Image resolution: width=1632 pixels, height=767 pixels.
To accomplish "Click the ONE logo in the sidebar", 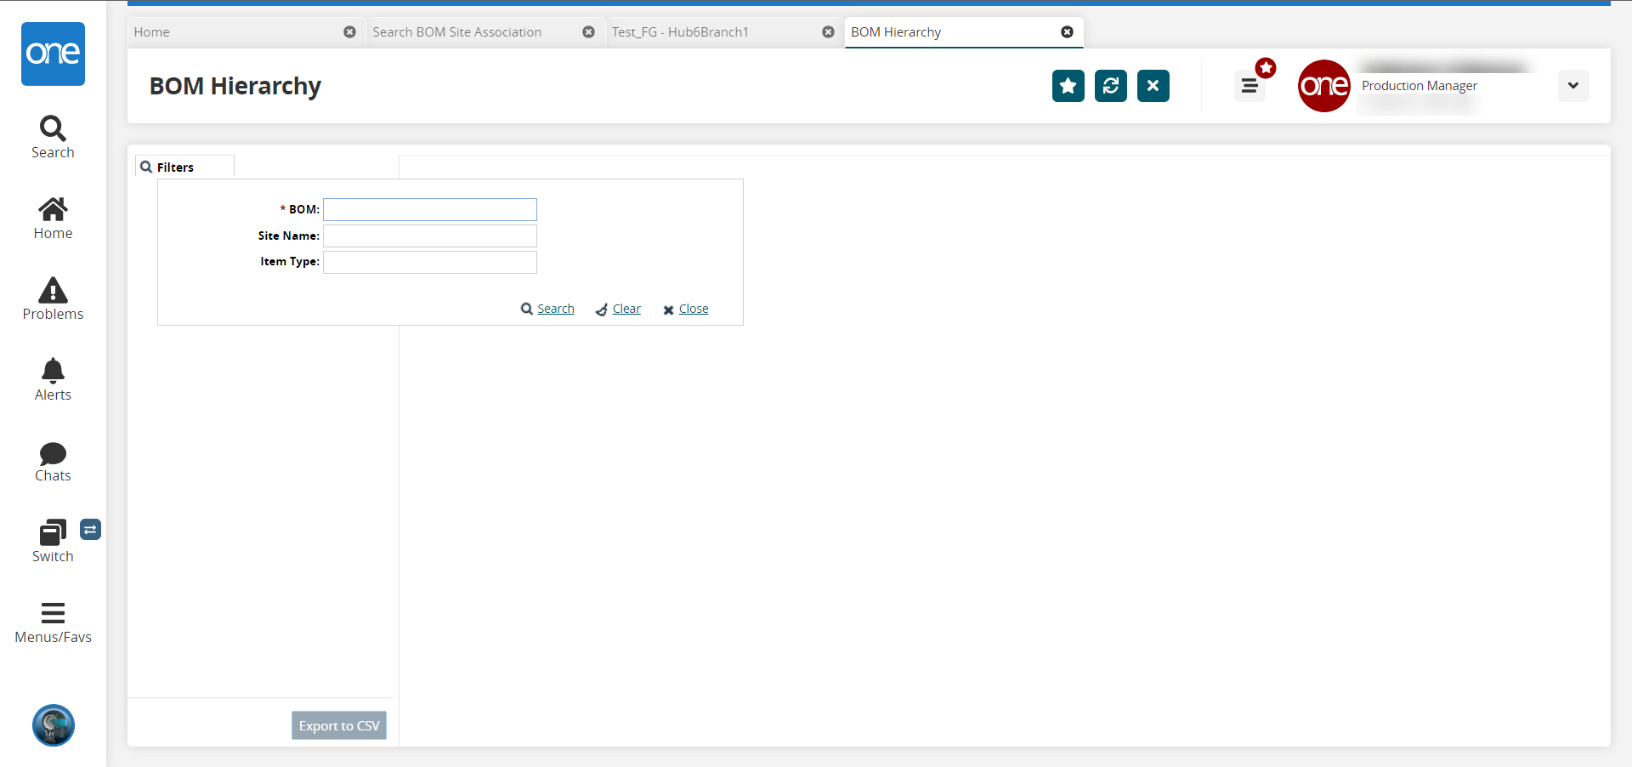I will click(53, 54).
